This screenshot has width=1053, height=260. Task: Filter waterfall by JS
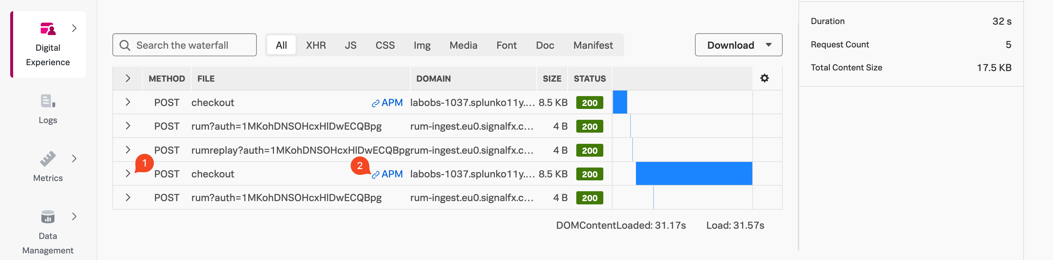[350, 45]
